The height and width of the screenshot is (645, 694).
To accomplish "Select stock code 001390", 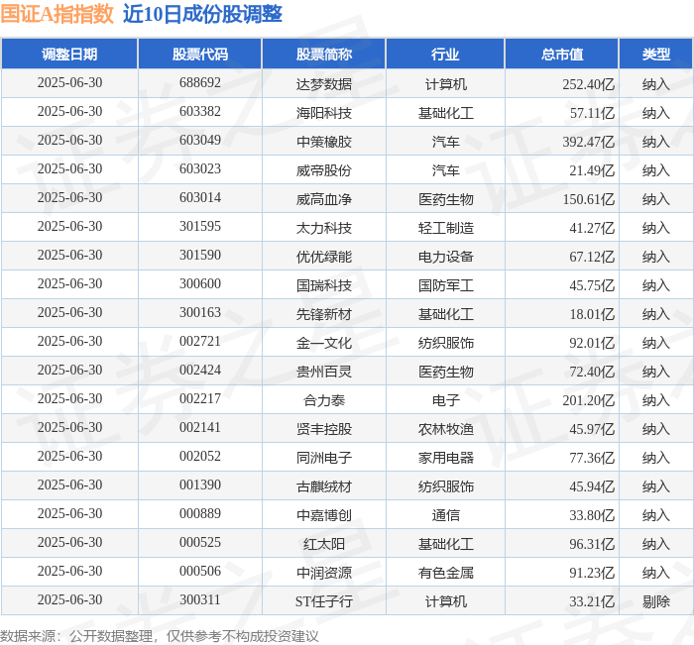I will [200, 485].
